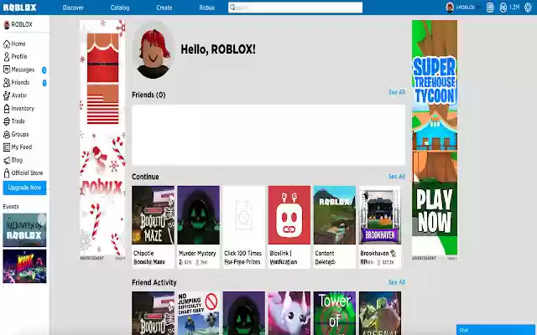Click See All next to Friends
Viewport: 537px width, 335px height.
click(x=397, y=92)
